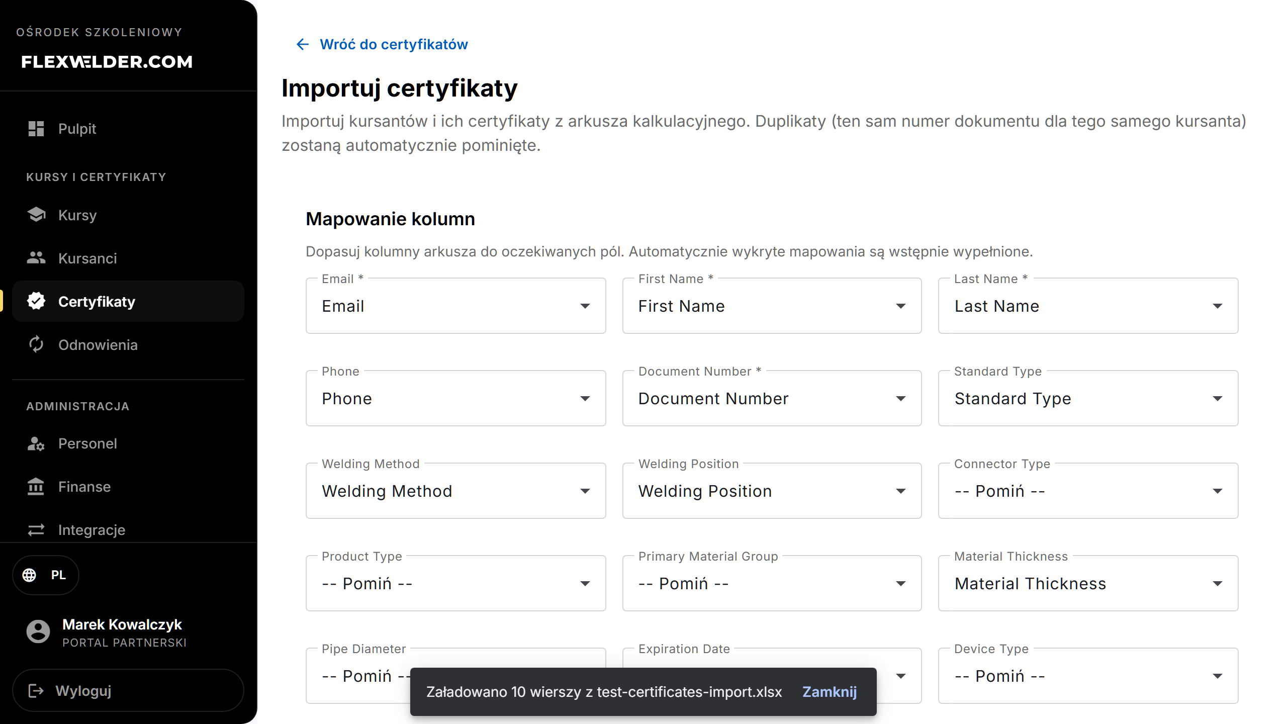Click the back arrow icon
This screenshot has height=724, width=1287.
[303, 44]
